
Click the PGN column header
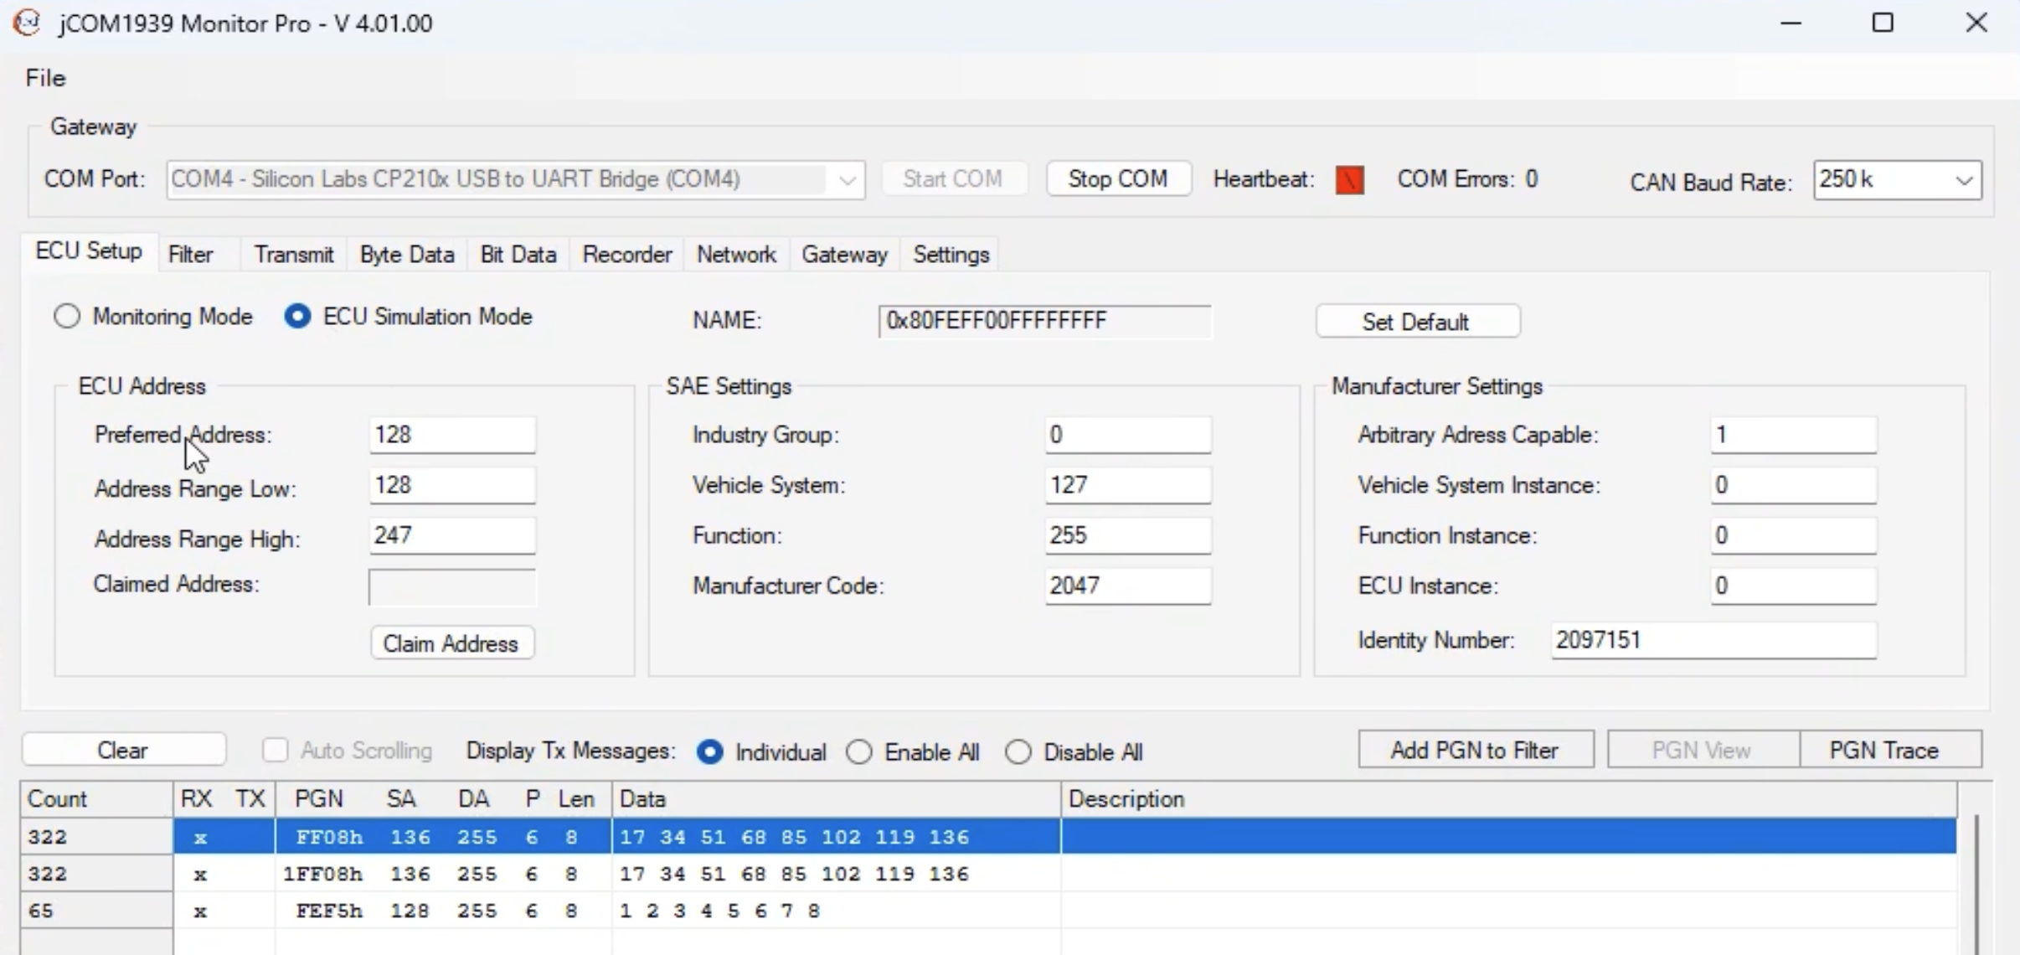(x=319, y=799)
